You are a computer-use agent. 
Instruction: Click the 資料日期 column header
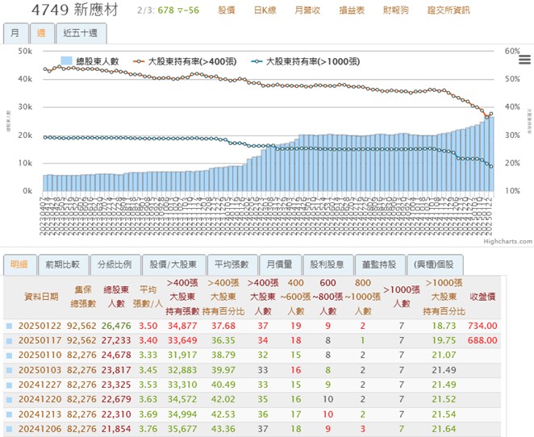click(41, 297)
